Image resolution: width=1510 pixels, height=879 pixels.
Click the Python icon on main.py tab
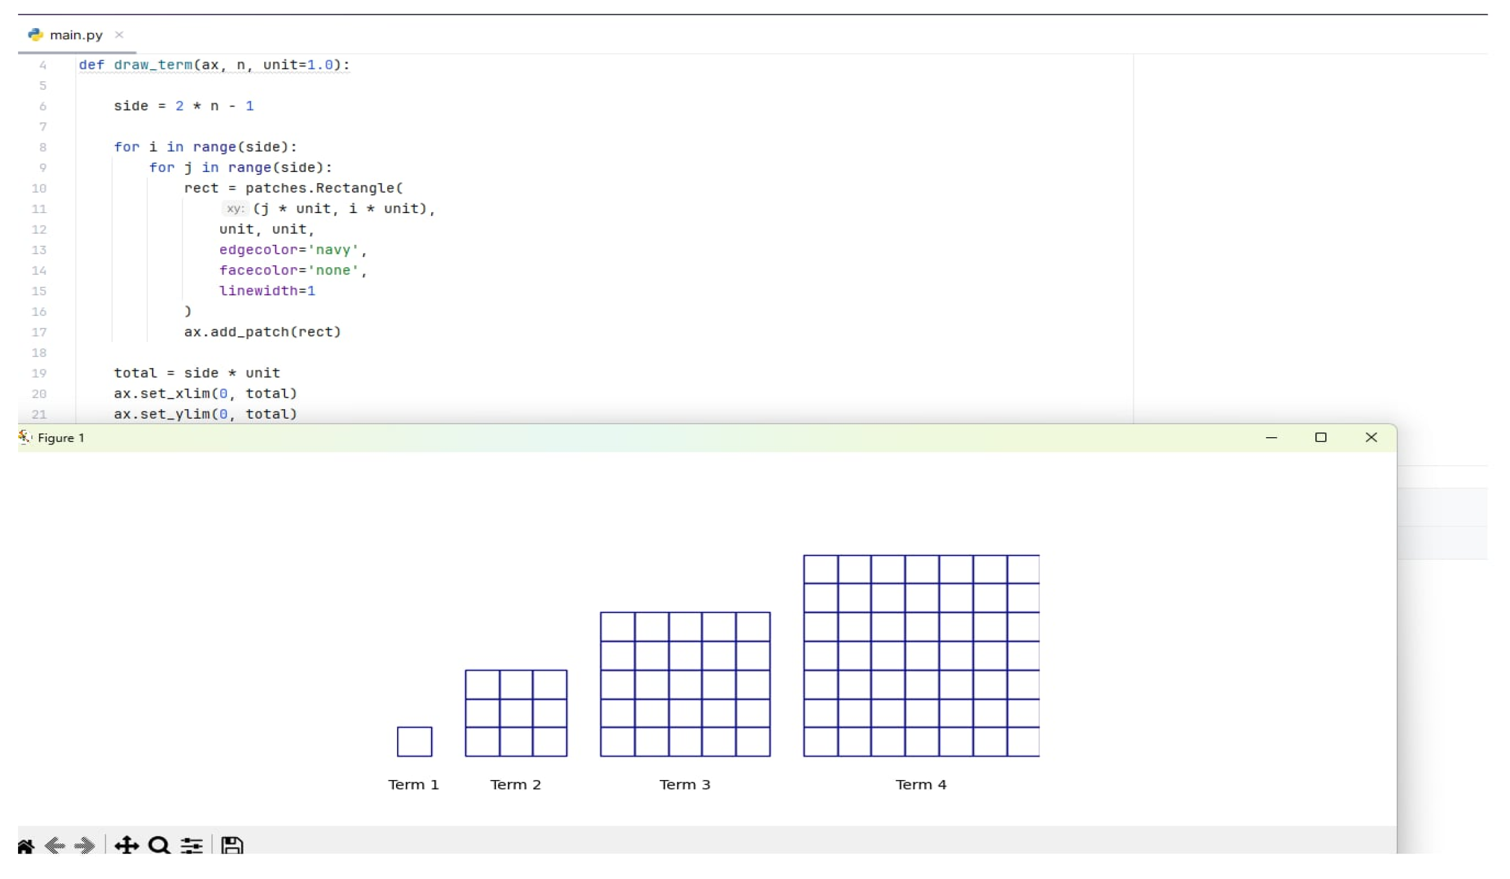pyautogui.click(x=35, y=35)
